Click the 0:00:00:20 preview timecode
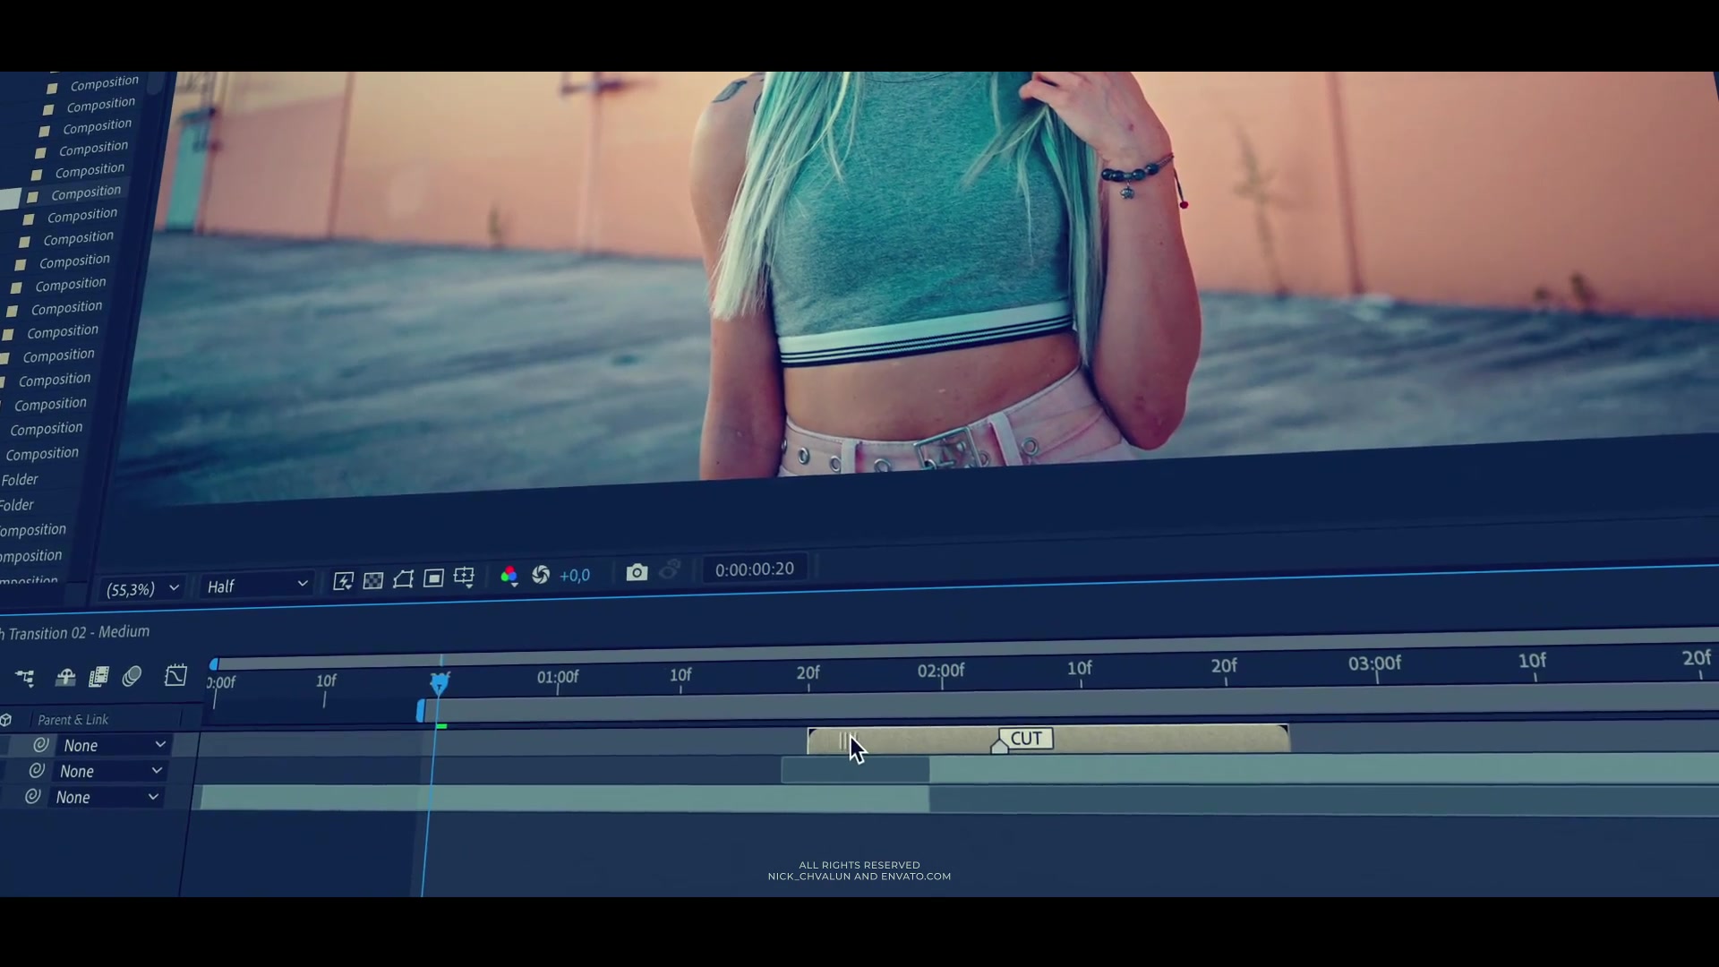This screenshot has height=967, width=1719. [755, 569]
